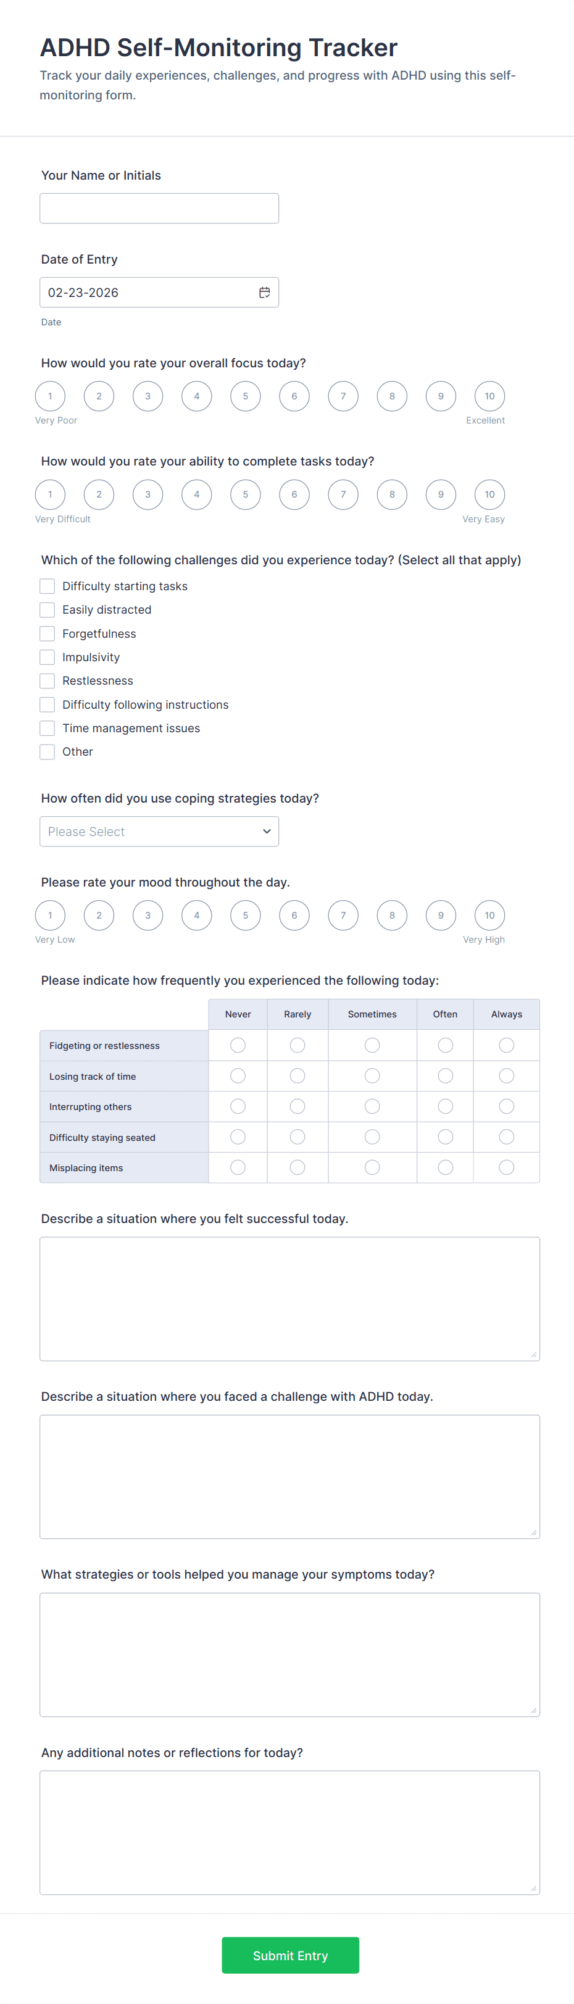Rate overall focus as 7
Viewport: 574px width, 2004px height.
tap(343, 396)
